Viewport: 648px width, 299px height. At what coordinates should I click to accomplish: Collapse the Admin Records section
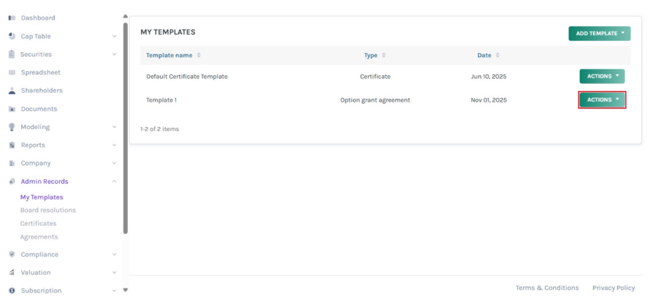tap(114, 181)
